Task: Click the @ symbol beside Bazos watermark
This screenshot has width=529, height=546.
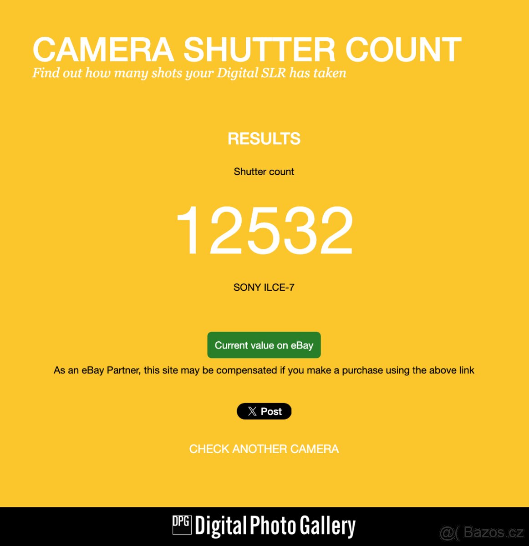Action: coord(447,532)
